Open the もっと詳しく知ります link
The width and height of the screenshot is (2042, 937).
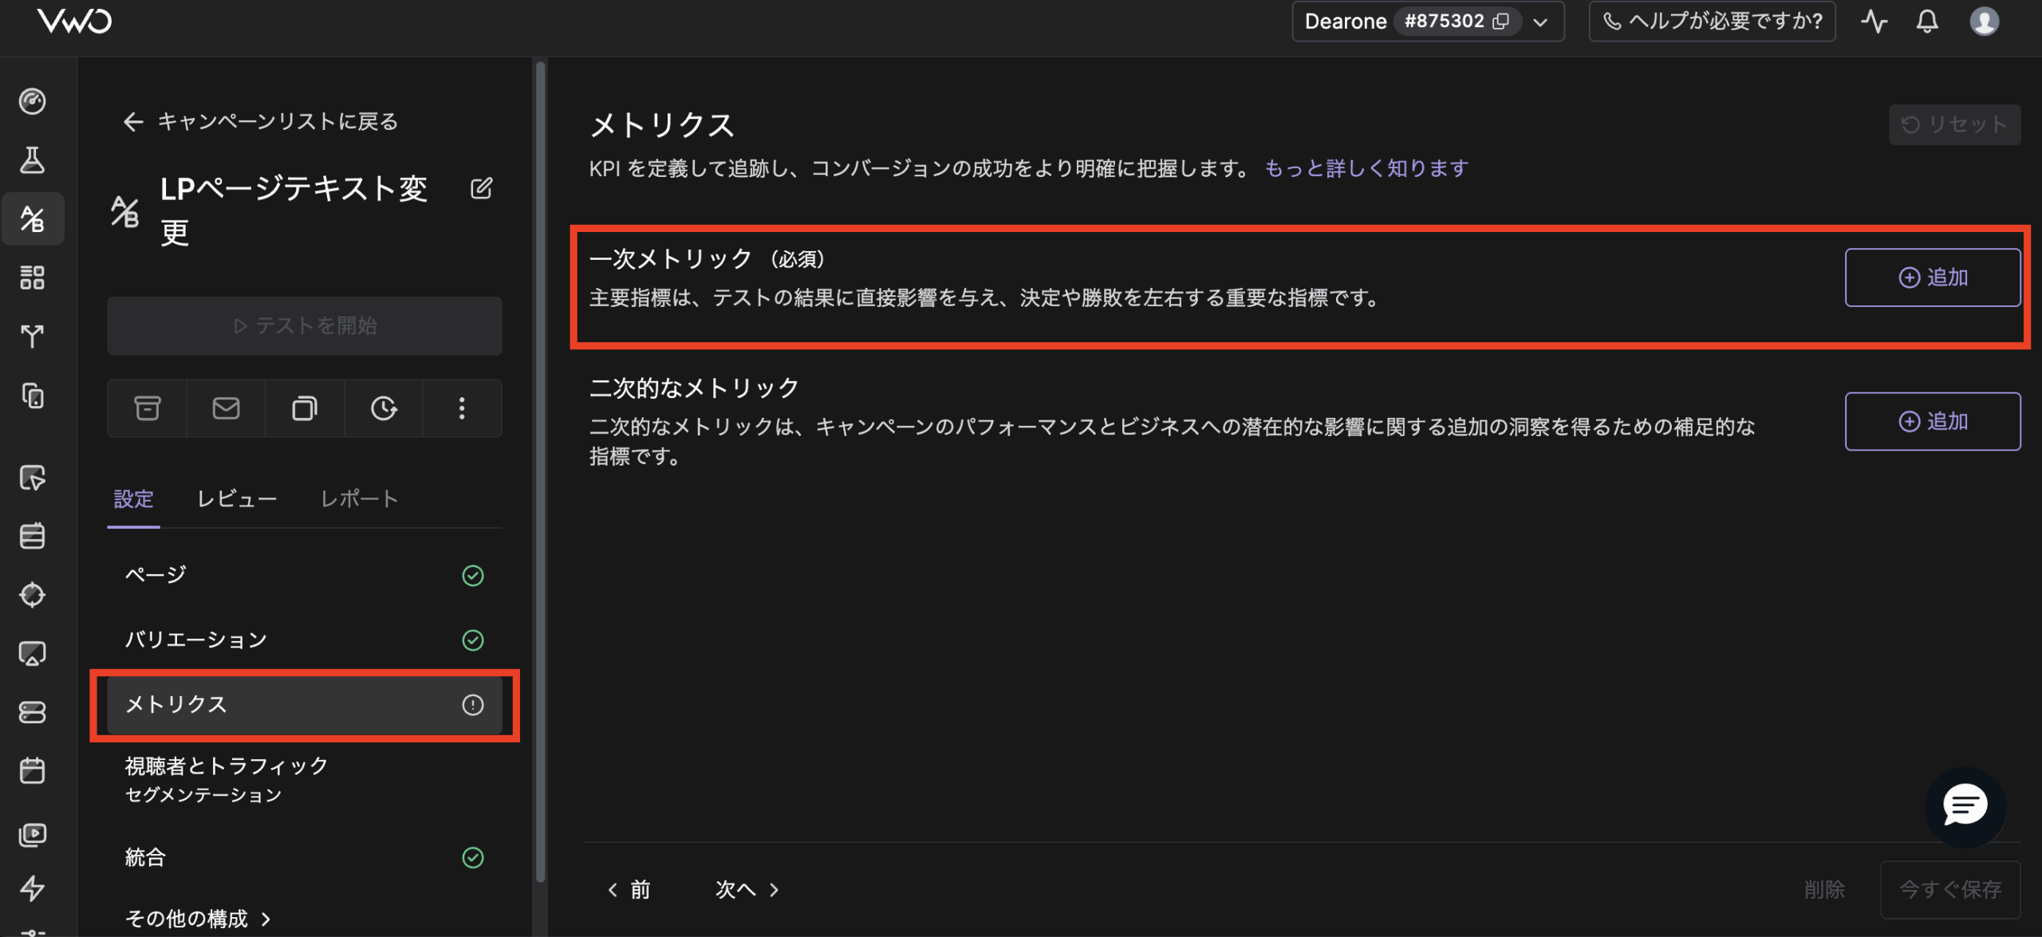[x=1365, y=167]
